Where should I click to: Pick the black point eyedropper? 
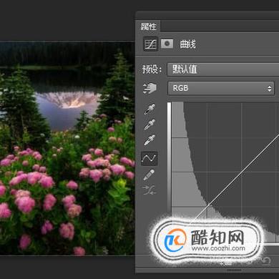pos(150,109)
